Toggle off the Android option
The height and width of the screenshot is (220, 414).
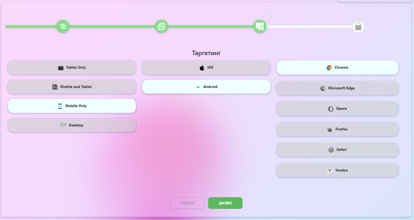(x=206, y=87)
